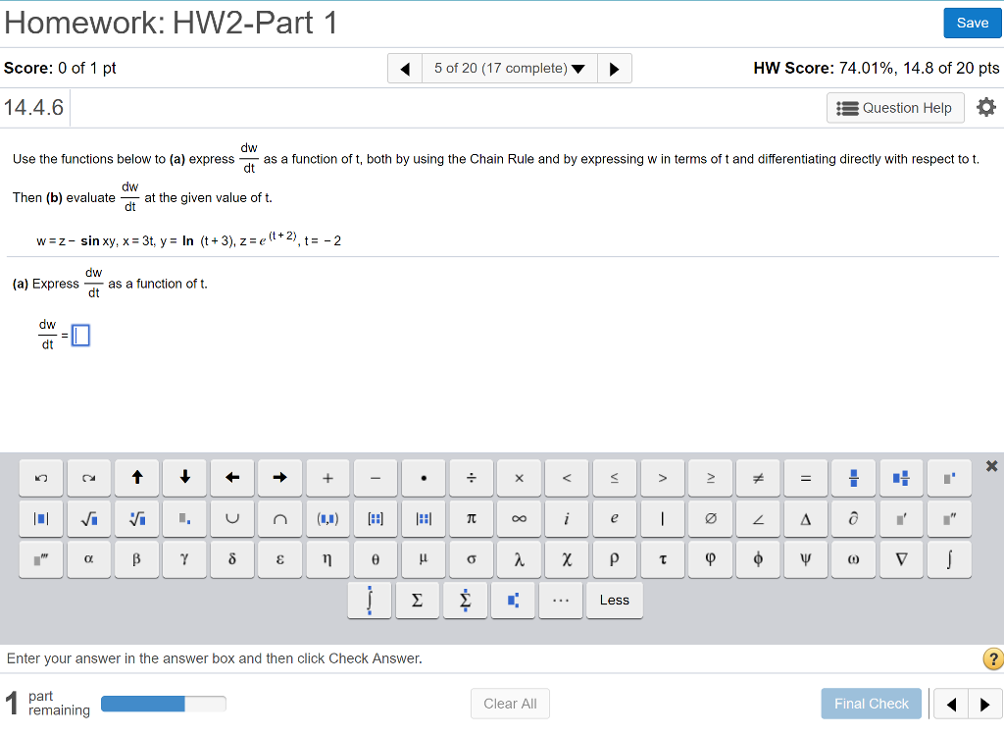Open the Question Help menu
This screenshot has height=735, width=1004.
(x=895, y=108)
